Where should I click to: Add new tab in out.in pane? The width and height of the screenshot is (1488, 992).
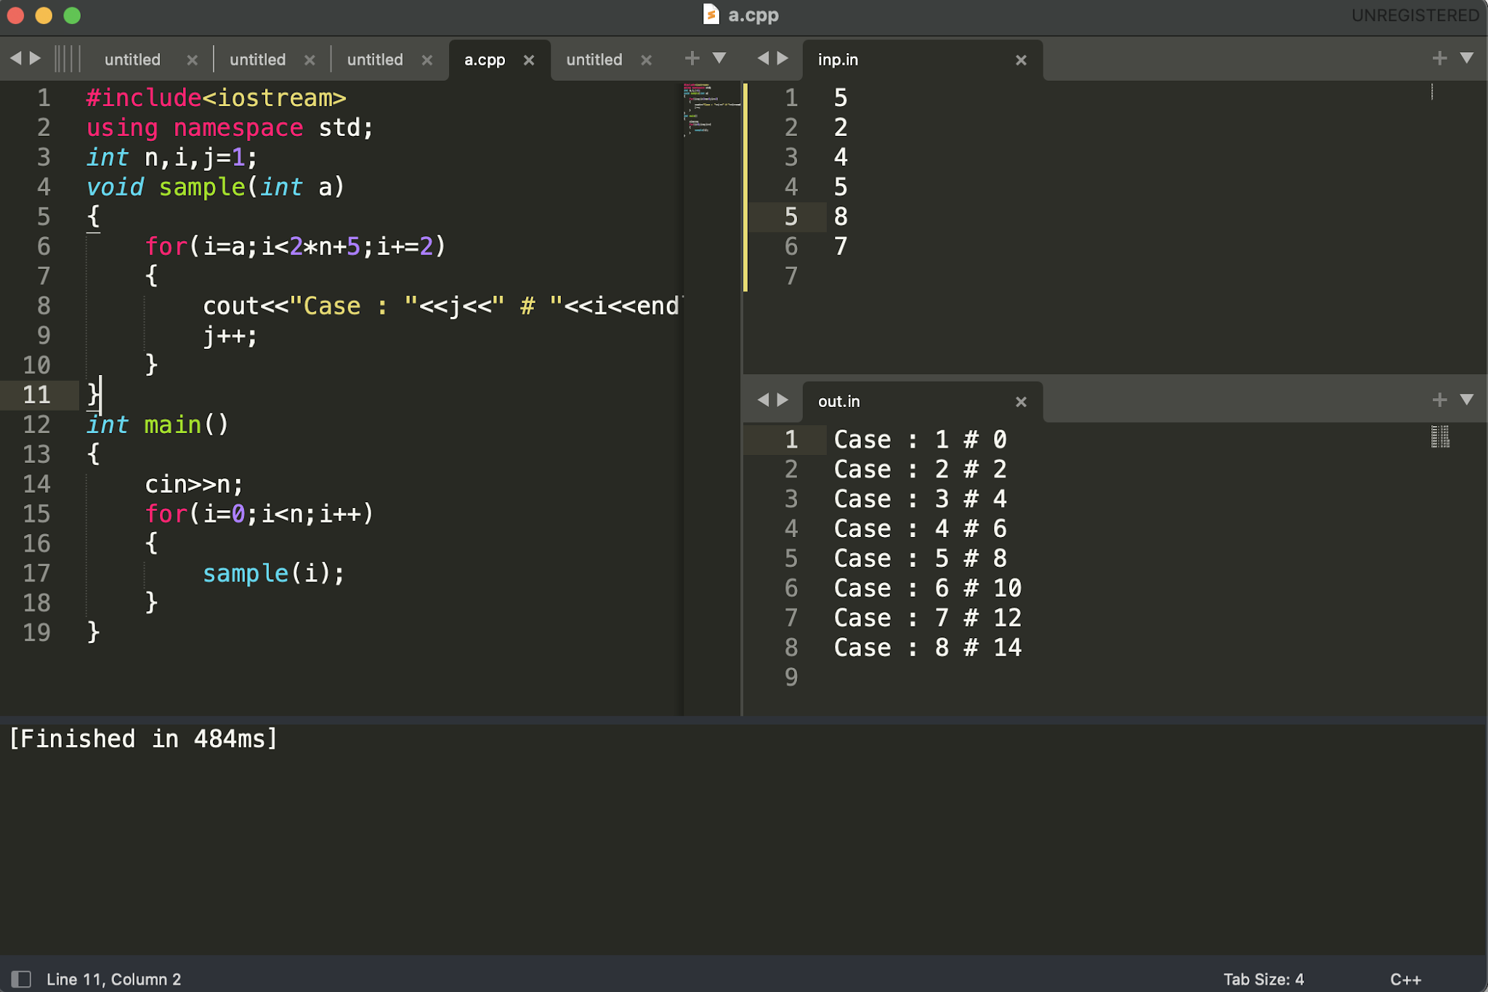coord(1439,400)
